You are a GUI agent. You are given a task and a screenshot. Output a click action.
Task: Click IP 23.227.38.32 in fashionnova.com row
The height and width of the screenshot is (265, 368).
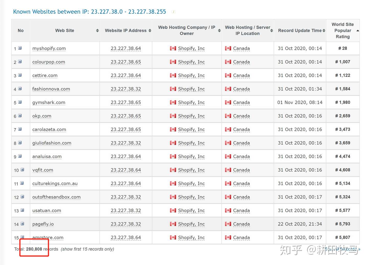[x=126, y=89]
